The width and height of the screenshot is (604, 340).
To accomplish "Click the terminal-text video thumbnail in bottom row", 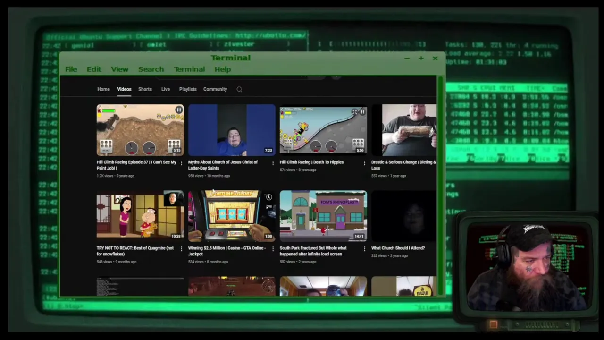I will [140, 286].
